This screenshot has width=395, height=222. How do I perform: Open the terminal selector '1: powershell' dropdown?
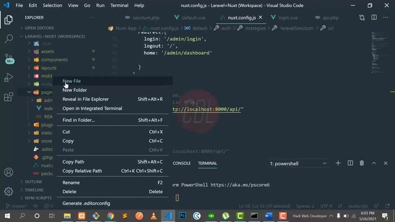point(298,163)
